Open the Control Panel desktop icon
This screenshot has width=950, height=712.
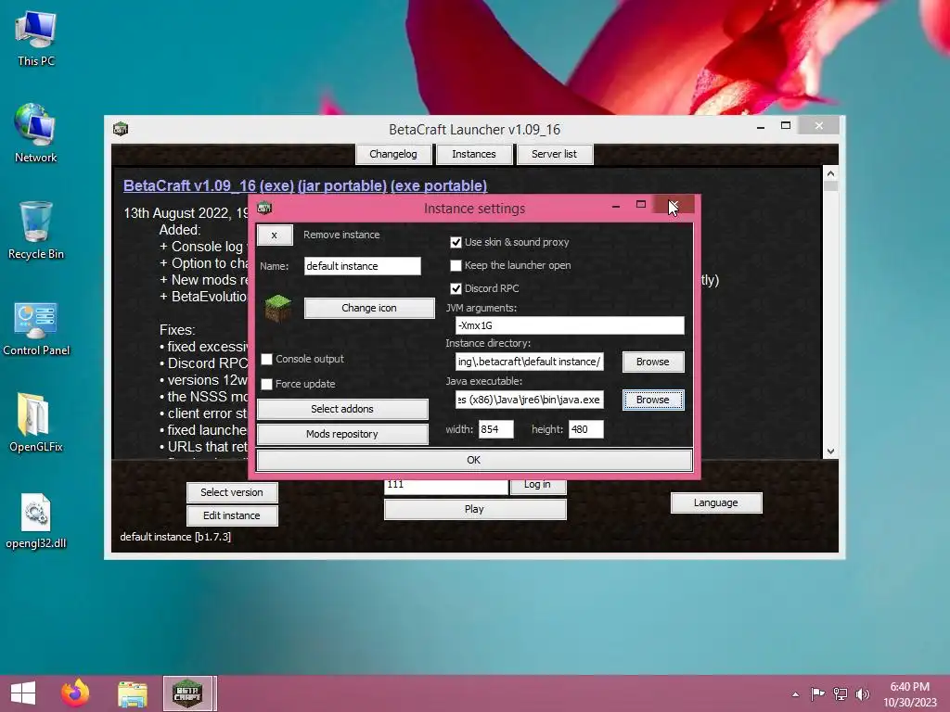36,329
